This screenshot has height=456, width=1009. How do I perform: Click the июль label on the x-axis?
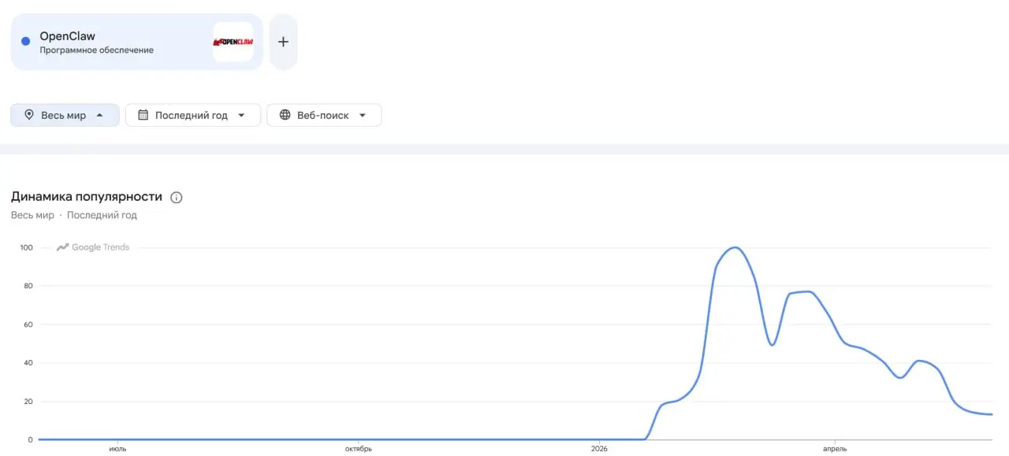118,449
